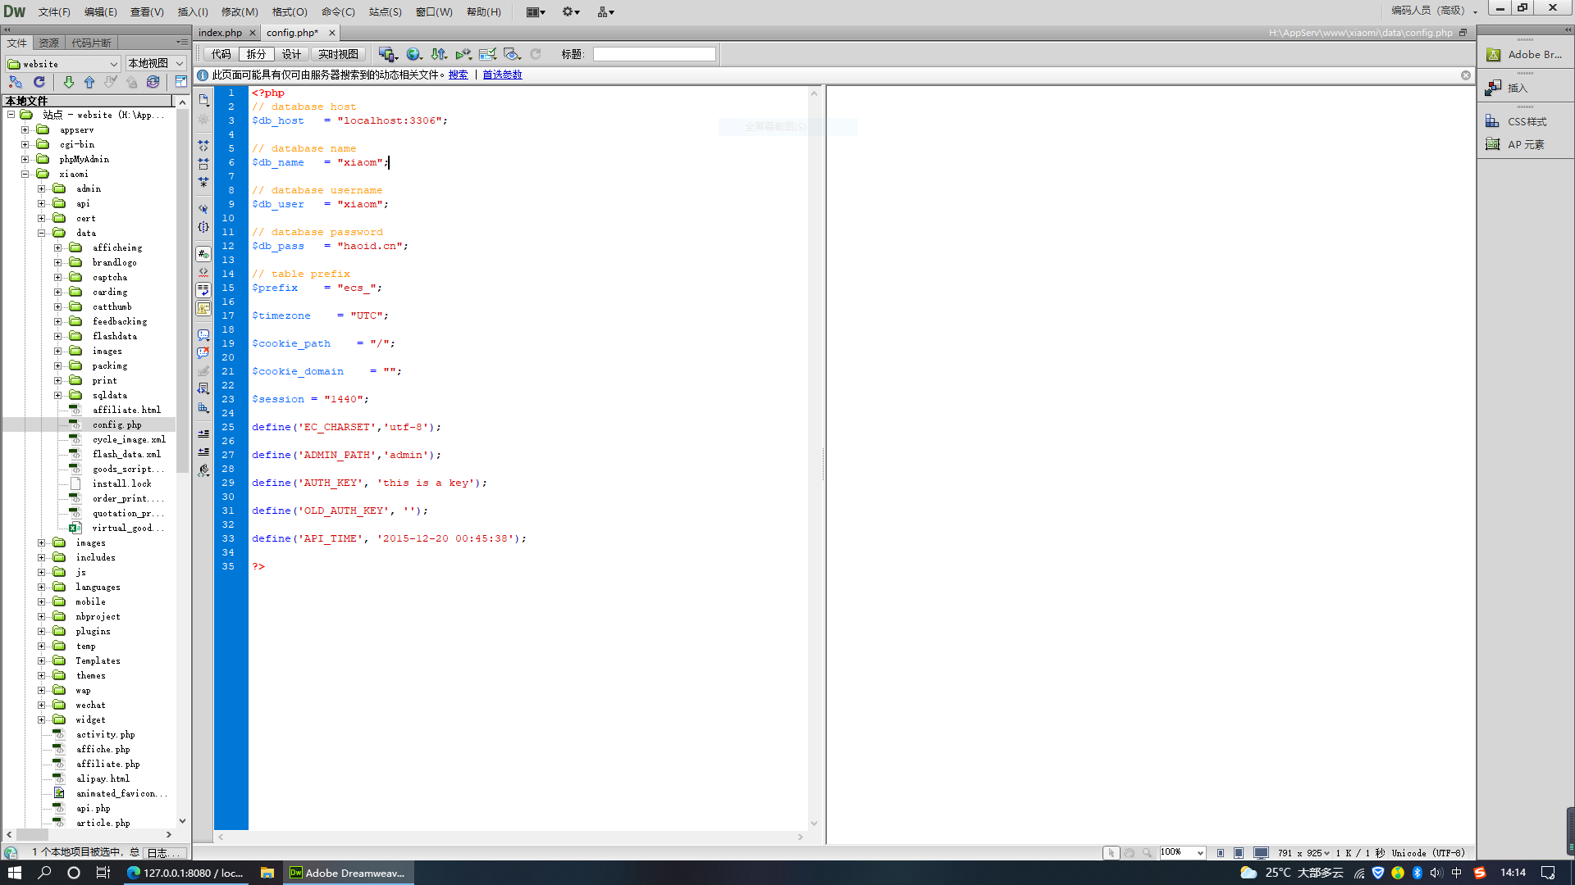Image resolution: width=1575 pixels, height=885 pixels.
Task: Open the Multiscreen preview icon
Action: click(x=387, y=54)
